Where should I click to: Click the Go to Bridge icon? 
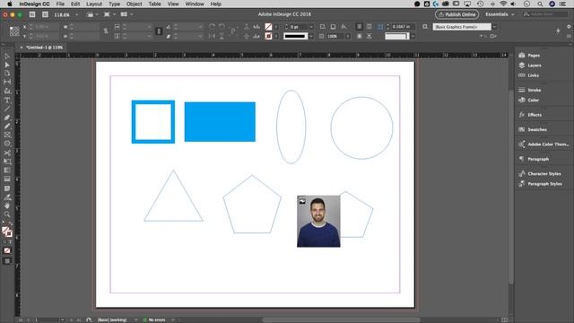[32, 14]
